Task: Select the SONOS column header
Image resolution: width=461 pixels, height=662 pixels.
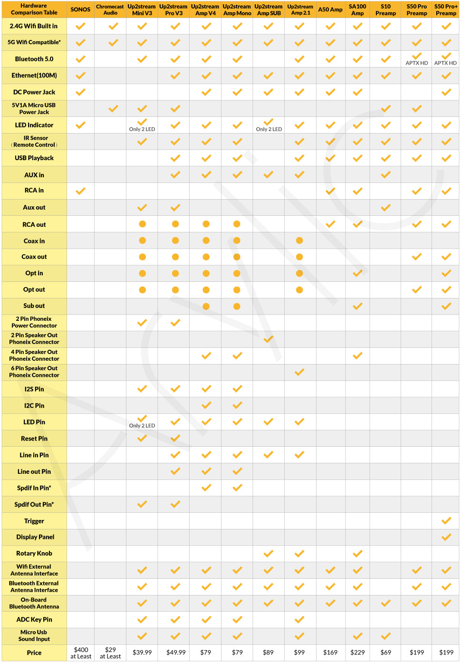Action: [80, 10]
